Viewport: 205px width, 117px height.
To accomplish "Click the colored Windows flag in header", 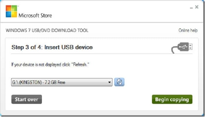I will [11, 11].
